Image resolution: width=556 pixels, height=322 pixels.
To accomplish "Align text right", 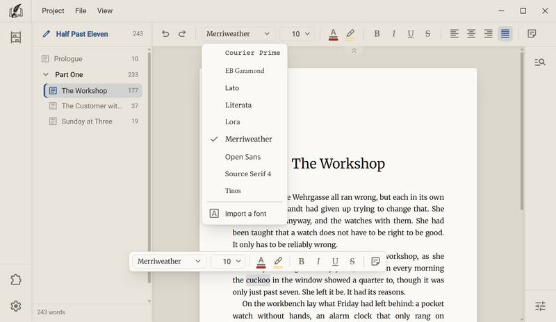I will pos(489,33).
